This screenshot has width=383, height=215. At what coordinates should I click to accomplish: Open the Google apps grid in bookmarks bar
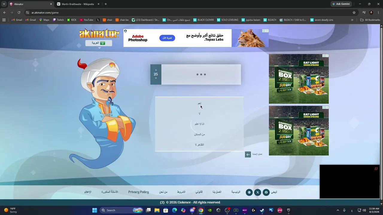pyautogui.click(x=4, y=20)
